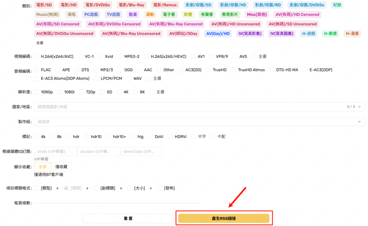Click the 每頁條數 slider handle
368x226 pixels.
(36, 203)
